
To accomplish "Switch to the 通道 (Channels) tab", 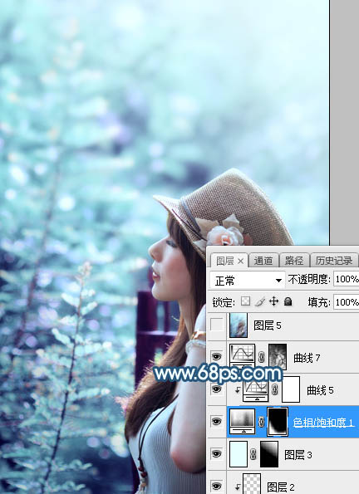I will pos(263,261).
